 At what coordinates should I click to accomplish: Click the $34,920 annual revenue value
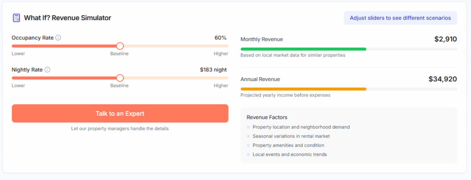443,79
